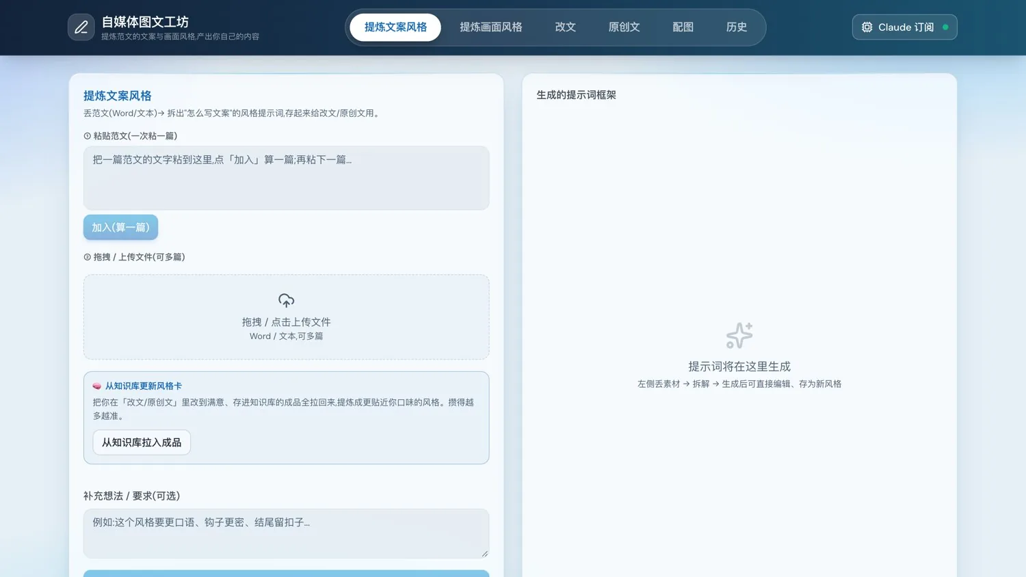Click the ② 拖拽 / 上传文件(可多篇) label
1026x577 pixels.
tap(134, 257)
